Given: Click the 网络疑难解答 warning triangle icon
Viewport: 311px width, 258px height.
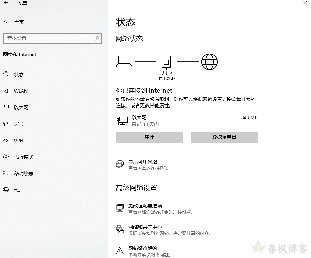Looking at the screenshot, I should tap(120, 251).
